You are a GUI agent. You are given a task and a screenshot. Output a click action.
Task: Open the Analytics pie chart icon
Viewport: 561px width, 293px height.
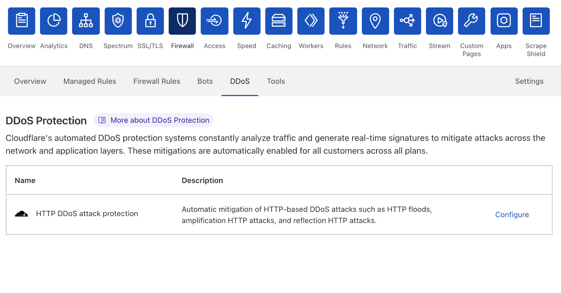coord(54,21)
